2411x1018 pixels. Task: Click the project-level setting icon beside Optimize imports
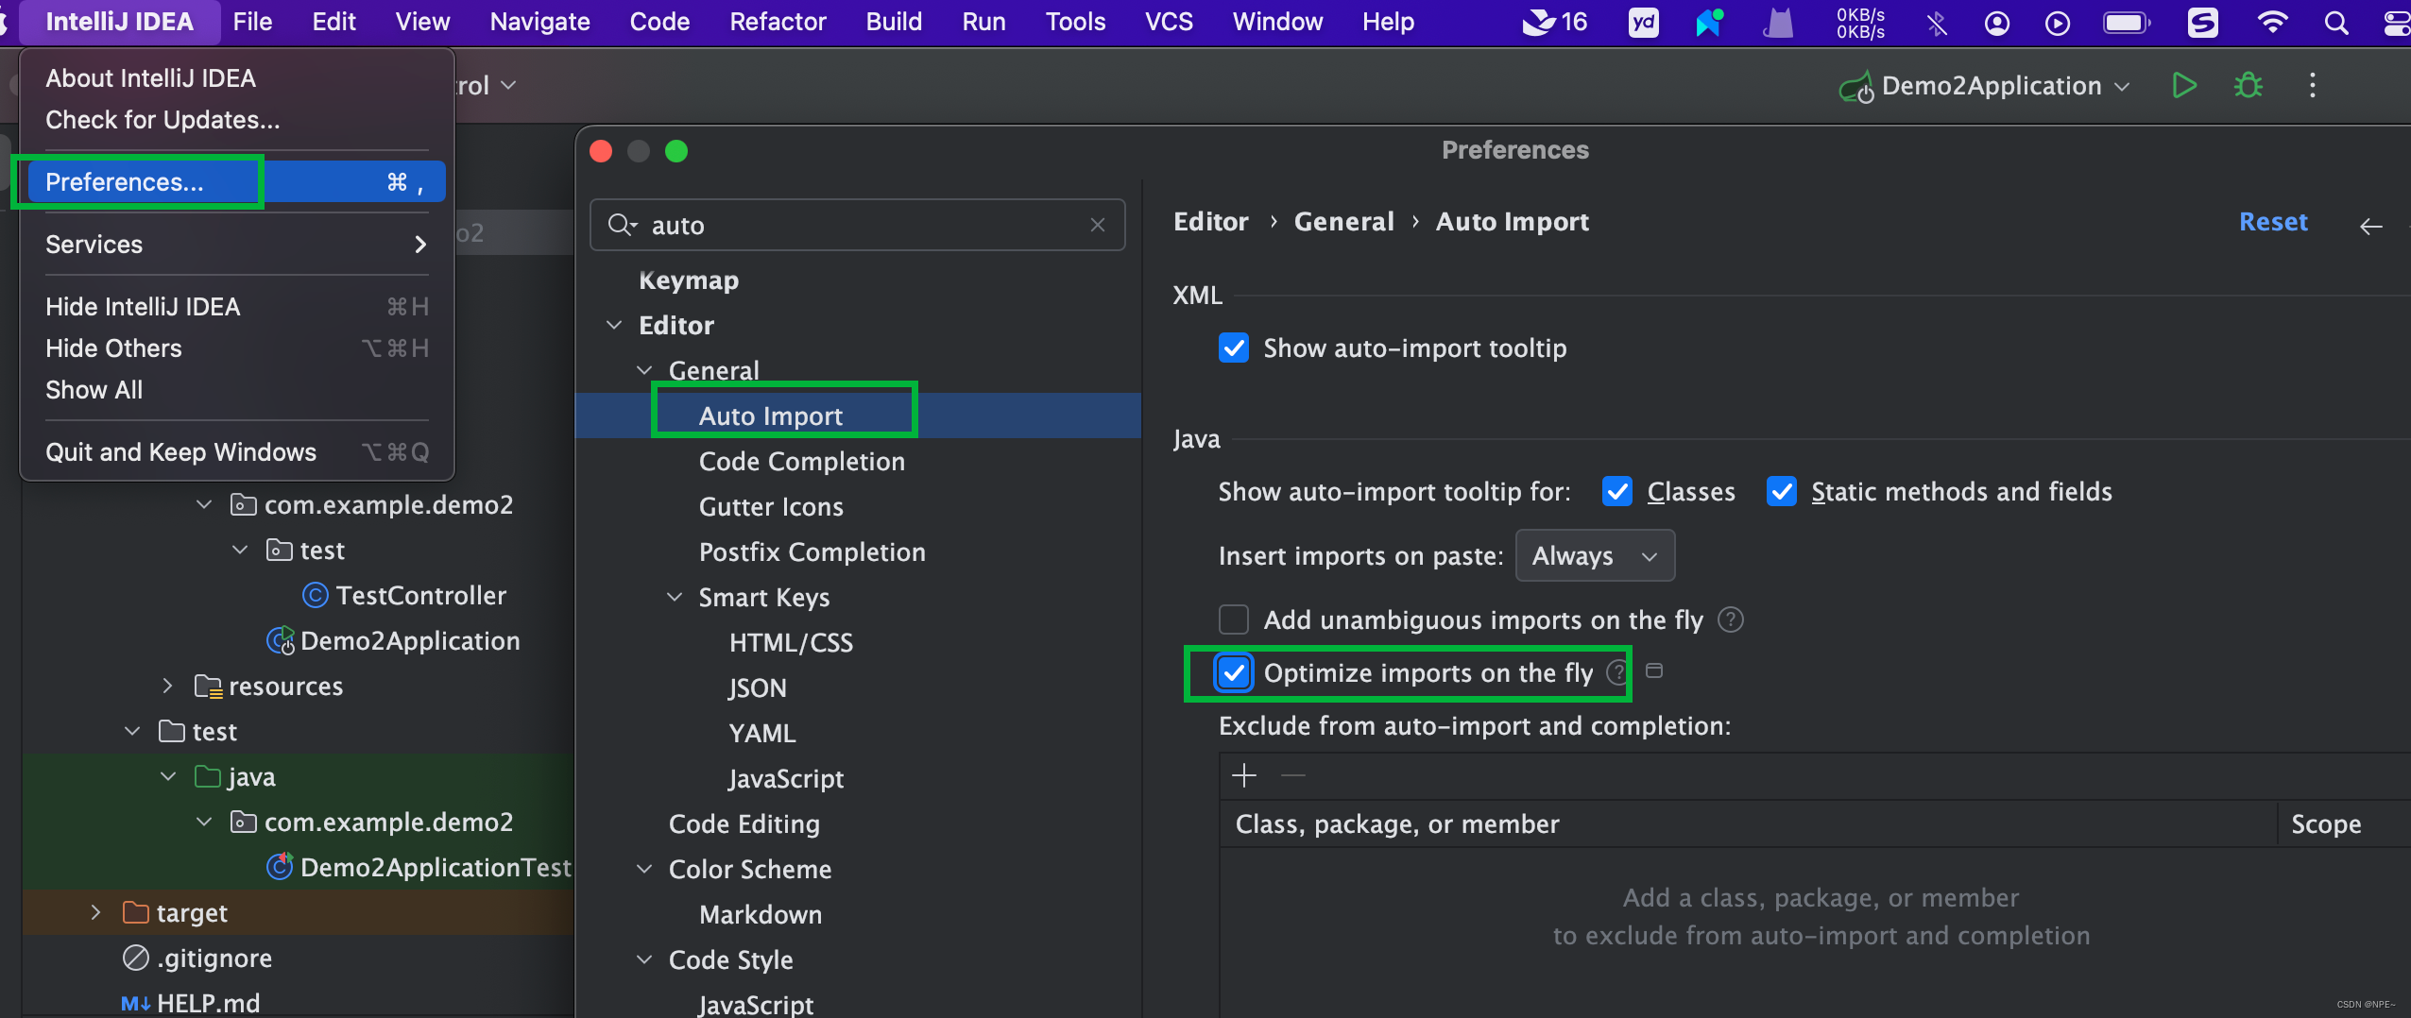pyautogui.click(x=1653, y=670)
